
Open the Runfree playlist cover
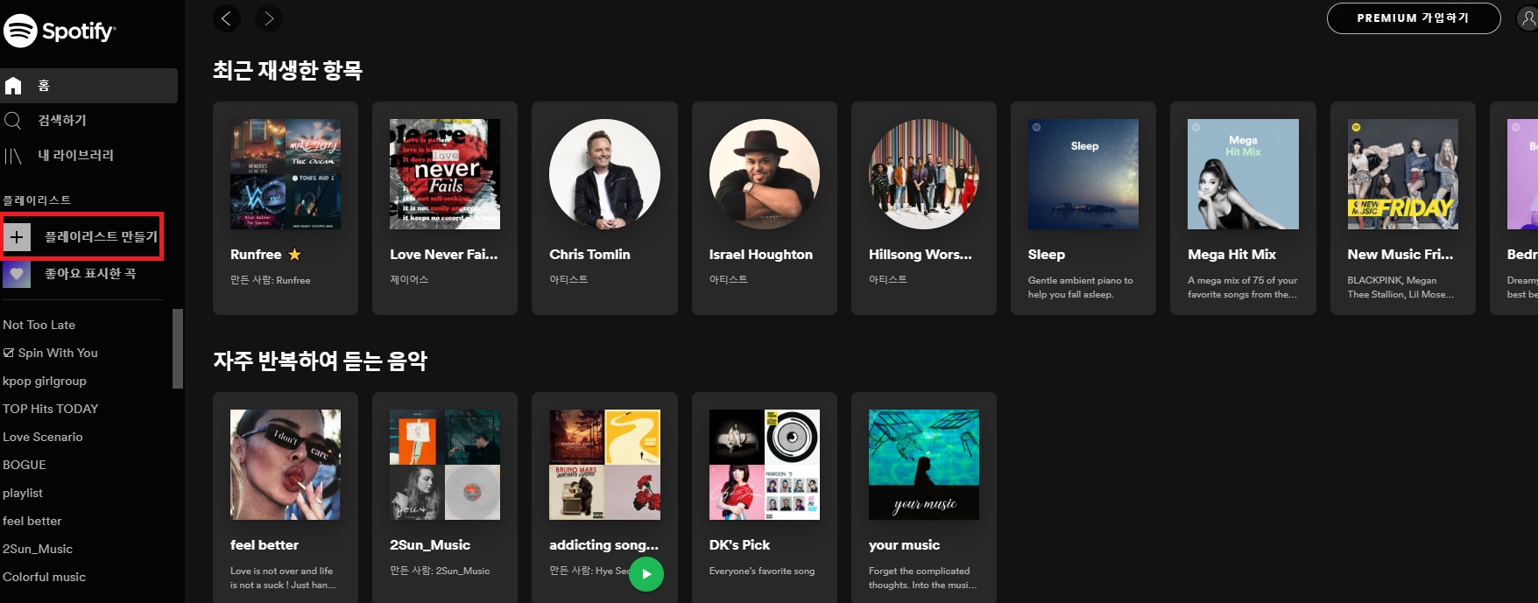286,174
